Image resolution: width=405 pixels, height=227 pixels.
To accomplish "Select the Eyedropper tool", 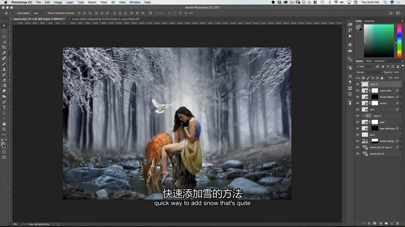I will click(4, 53).
